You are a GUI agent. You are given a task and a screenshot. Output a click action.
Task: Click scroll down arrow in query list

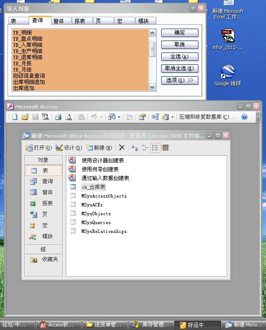152,87
